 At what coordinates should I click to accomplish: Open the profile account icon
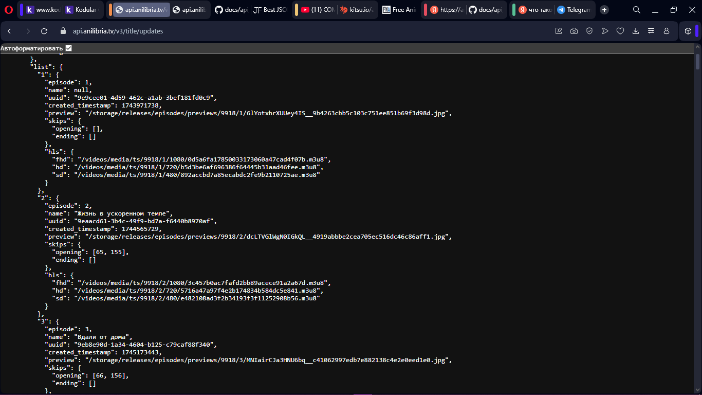tap(667, 31)
